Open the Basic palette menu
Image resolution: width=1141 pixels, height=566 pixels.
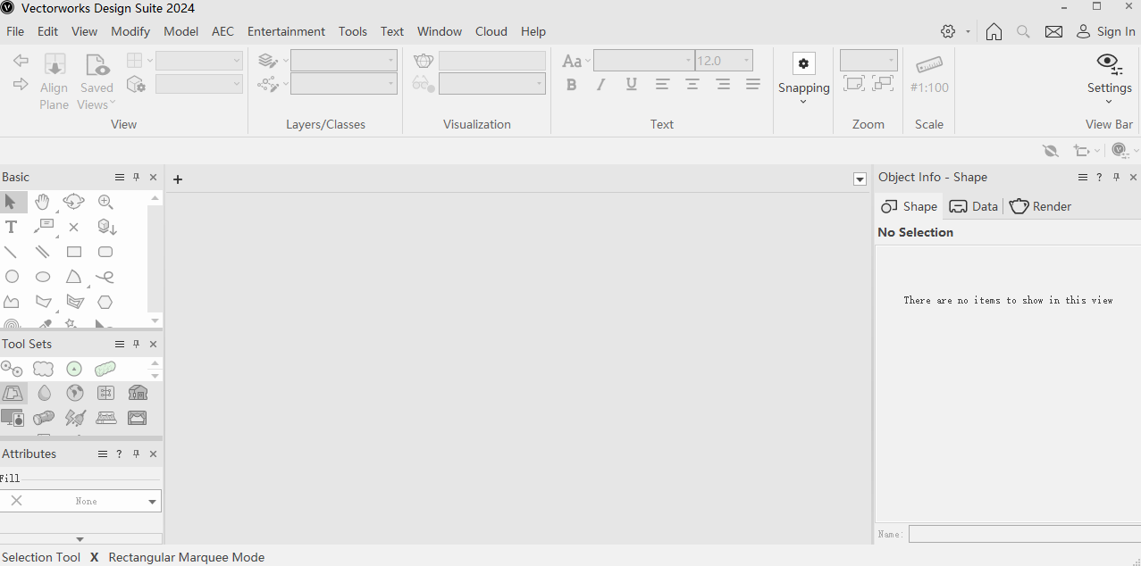[x=120, y=178]
